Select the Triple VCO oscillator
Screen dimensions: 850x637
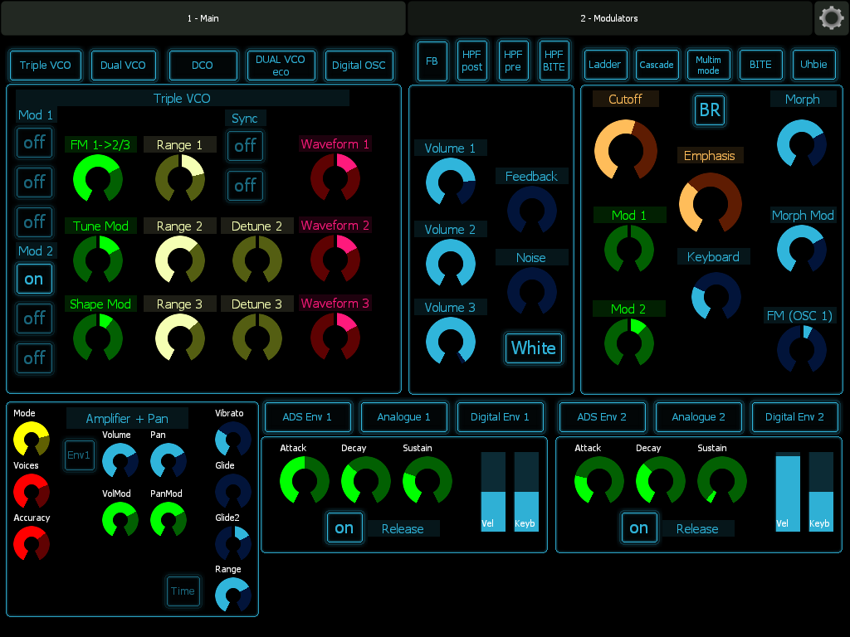pyautogui.click(x=46, y=65)
